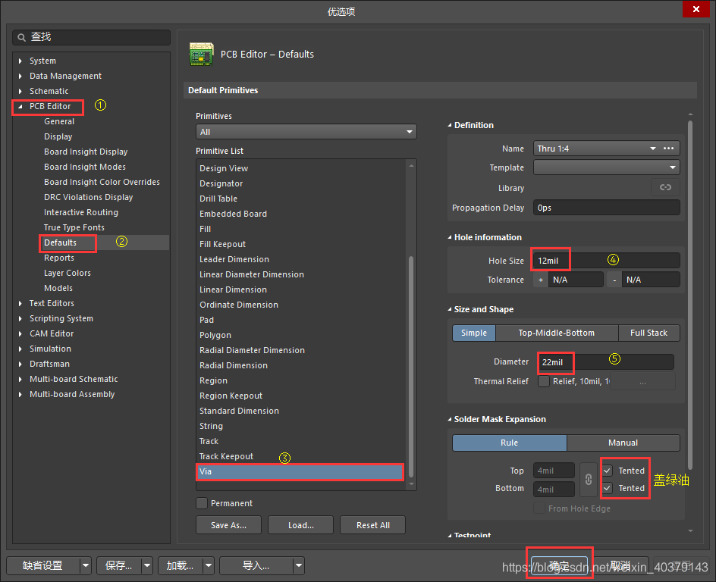The image size is (716, 582).
Task: Collapse the Solder Mask Expansion section
Action: tap(450, 419)
